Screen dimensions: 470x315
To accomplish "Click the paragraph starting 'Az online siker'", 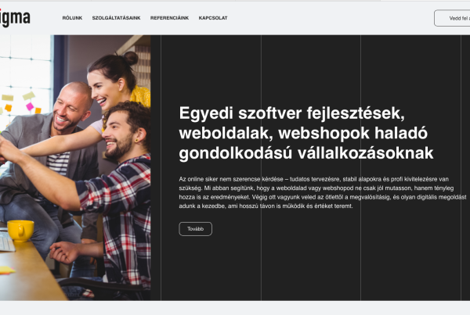I will pos(323,192).
